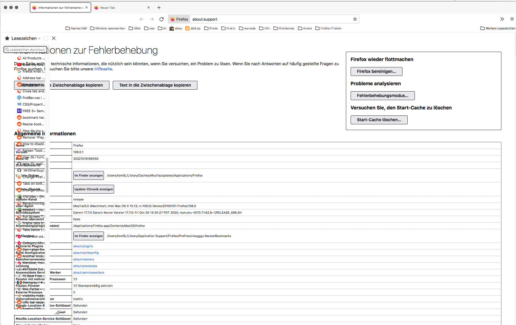Click the W3 favicon beside 'CSS/Properti..'

click(19, 104)
